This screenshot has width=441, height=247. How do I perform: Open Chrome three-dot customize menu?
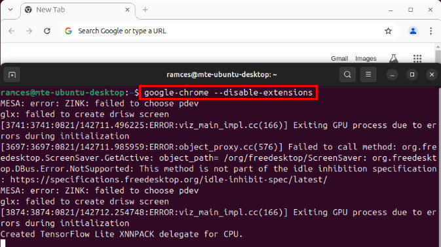(431, 31)
